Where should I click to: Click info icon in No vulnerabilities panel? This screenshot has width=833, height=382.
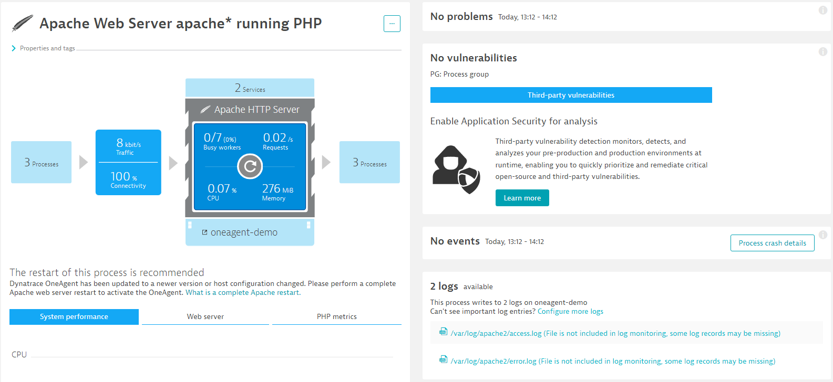[x=823, y=52]
